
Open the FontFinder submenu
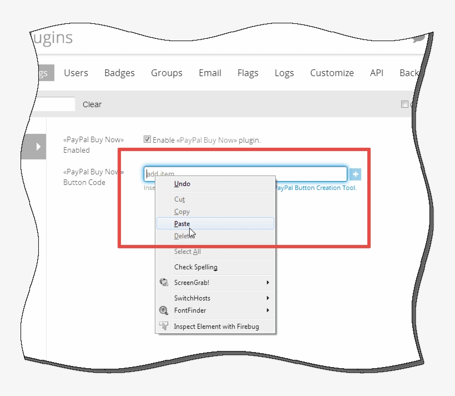click(x=267, y=310)
